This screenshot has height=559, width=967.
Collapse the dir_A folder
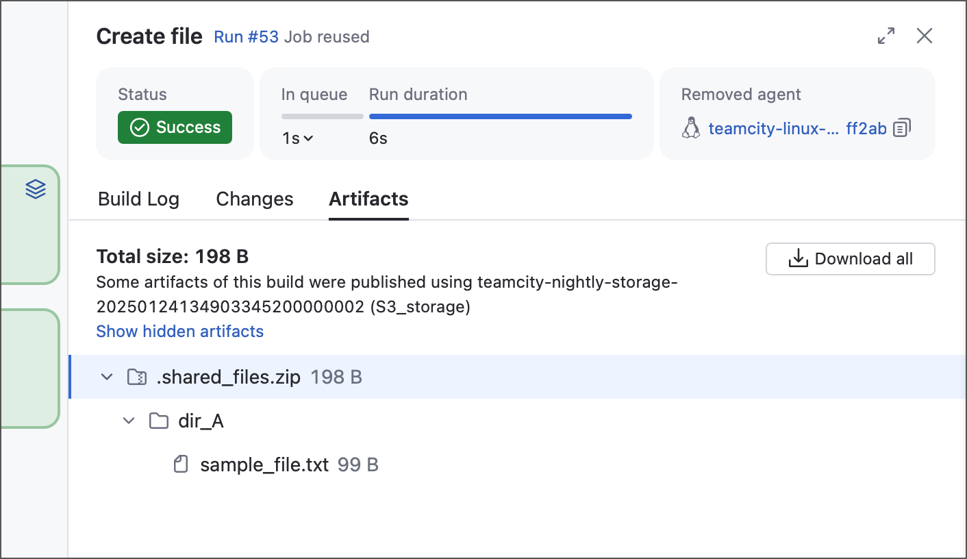pyautogui.click(x=129, y=421)
